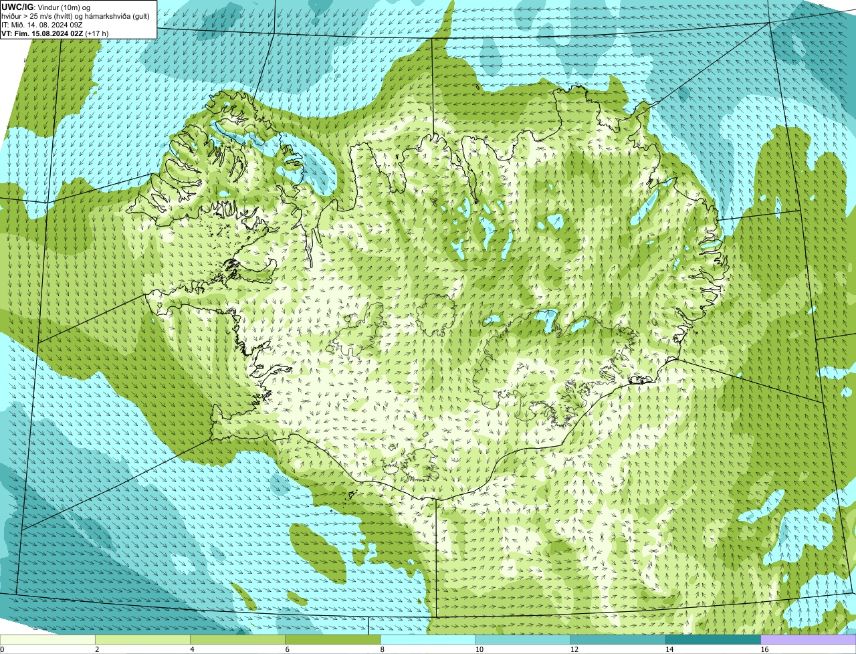Click the 4–6 m/s light green legend swatch
856x654 pixels.
(x=238, y=640)
